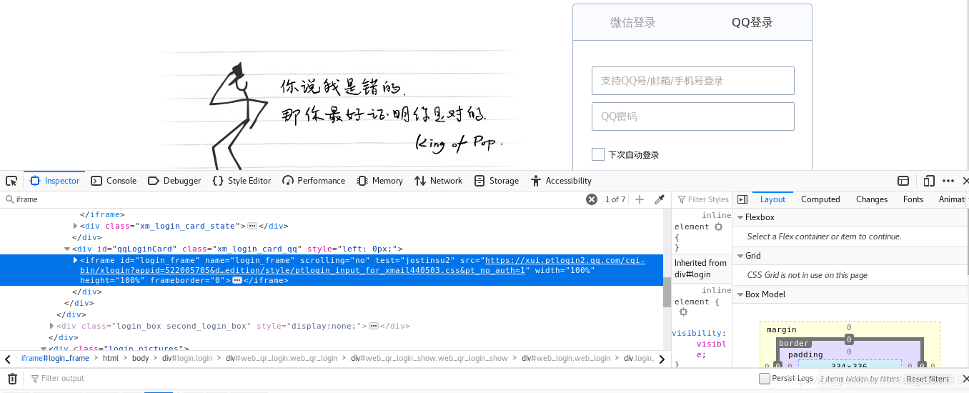The image size is (969, 393).
Task: Switch to Inspector panel
Action: click(54, 181)
